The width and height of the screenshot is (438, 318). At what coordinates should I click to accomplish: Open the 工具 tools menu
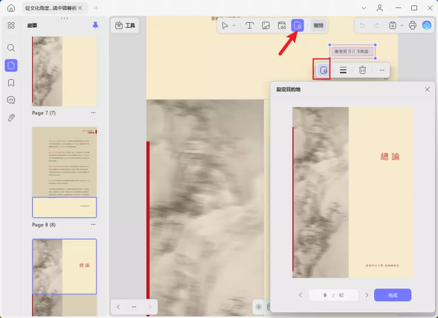[x=125, y=25]
